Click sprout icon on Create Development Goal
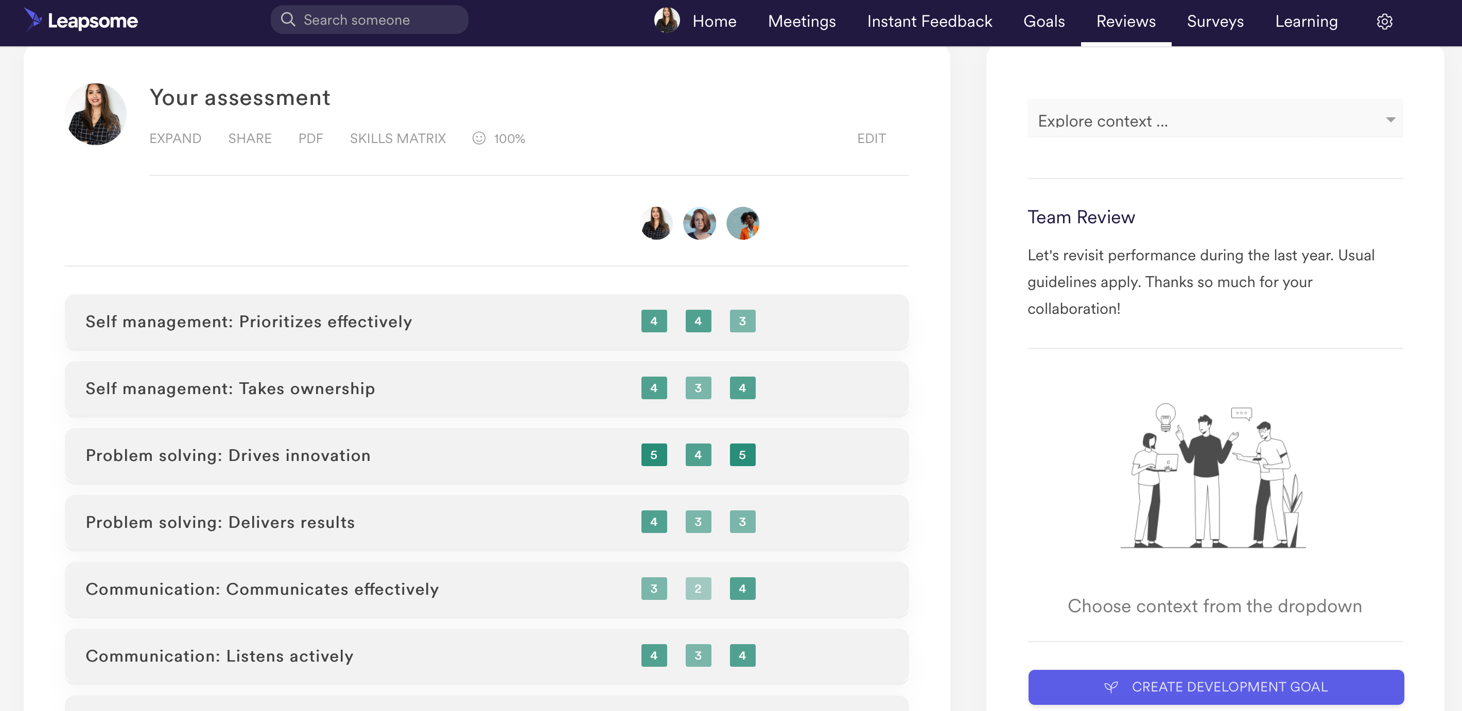Image resolution: width=1462 pixels, height=711 pixels. (x=1111, y=687)
